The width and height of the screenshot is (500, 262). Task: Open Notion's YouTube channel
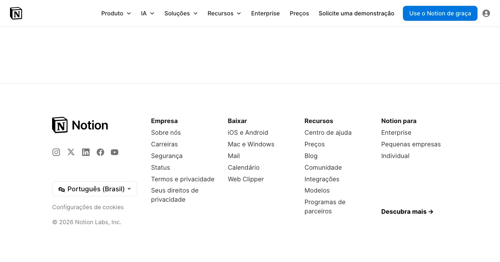[x=115, y=152]
